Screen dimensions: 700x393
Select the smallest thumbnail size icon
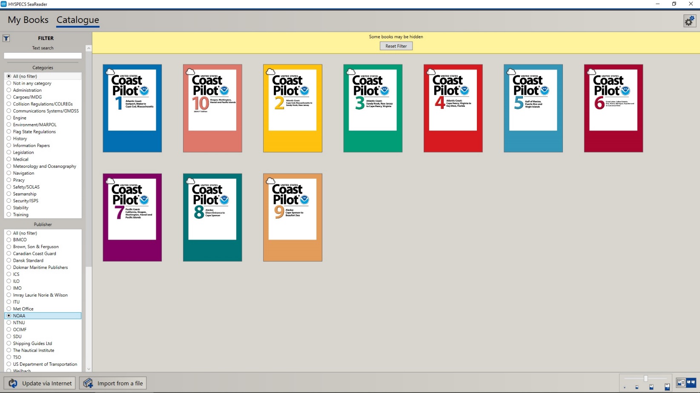[625, 387]
